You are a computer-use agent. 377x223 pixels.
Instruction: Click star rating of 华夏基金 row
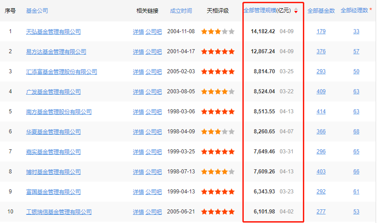pos(218,132)
